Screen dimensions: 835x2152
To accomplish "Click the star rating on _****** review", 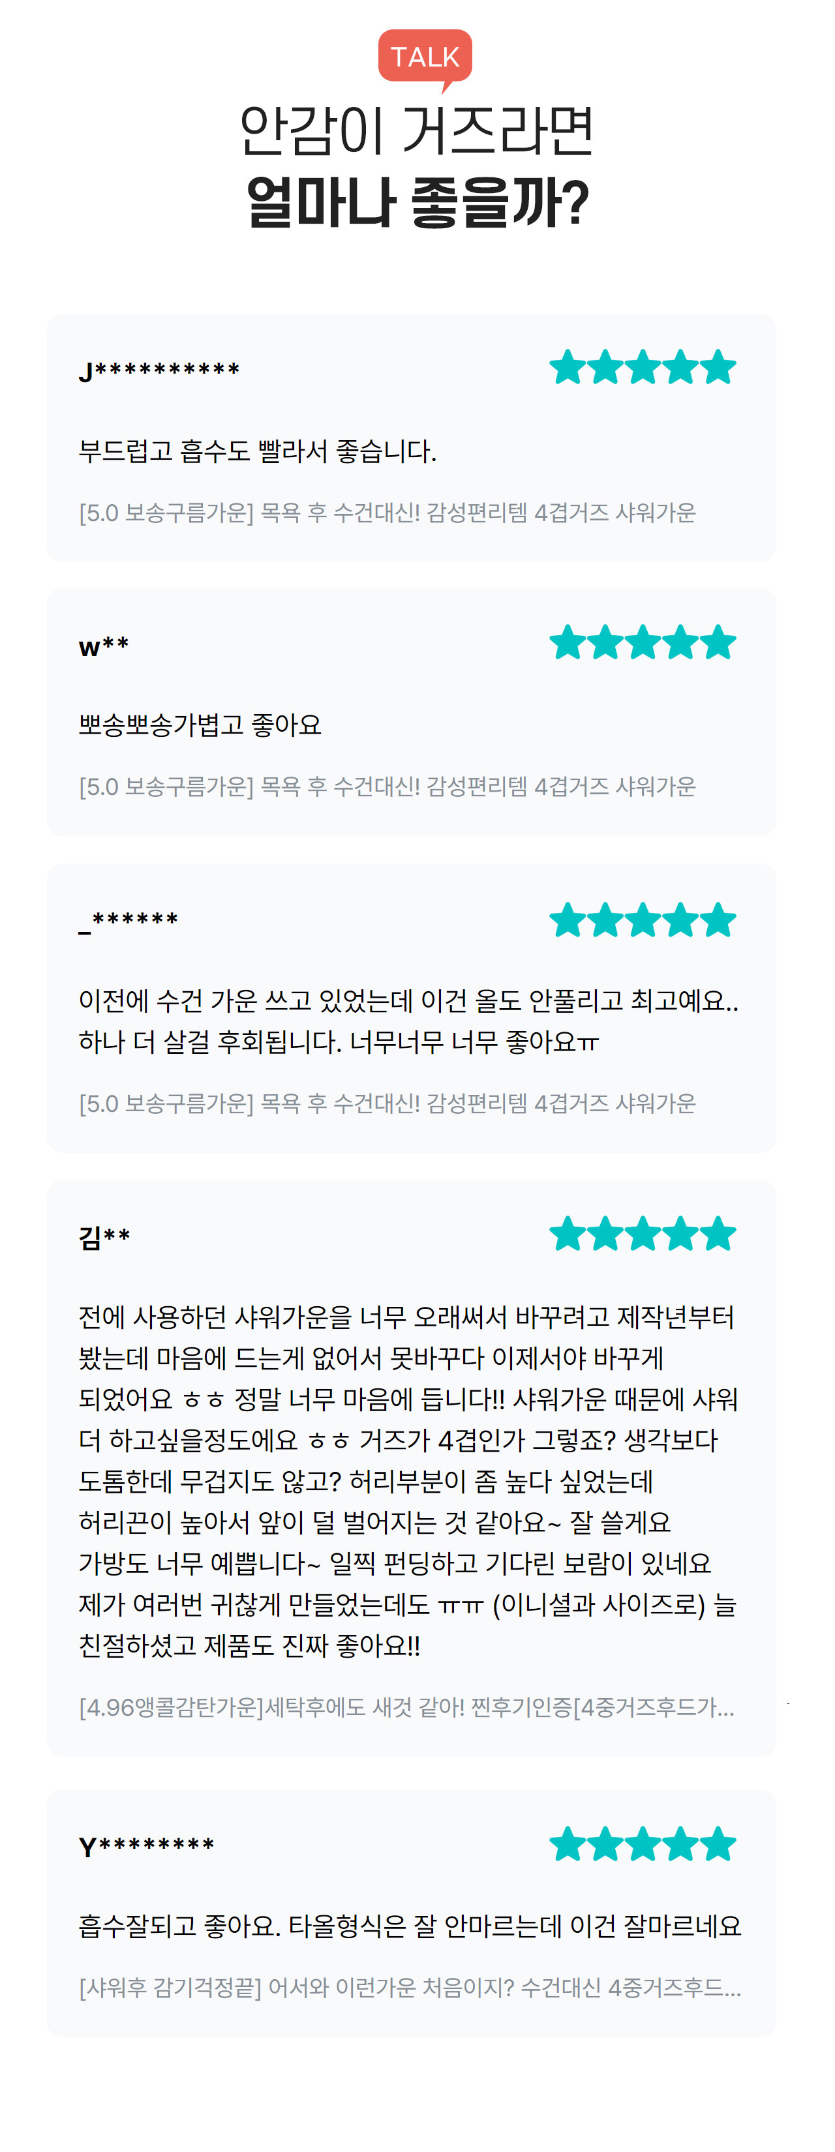I will (642, 921).
